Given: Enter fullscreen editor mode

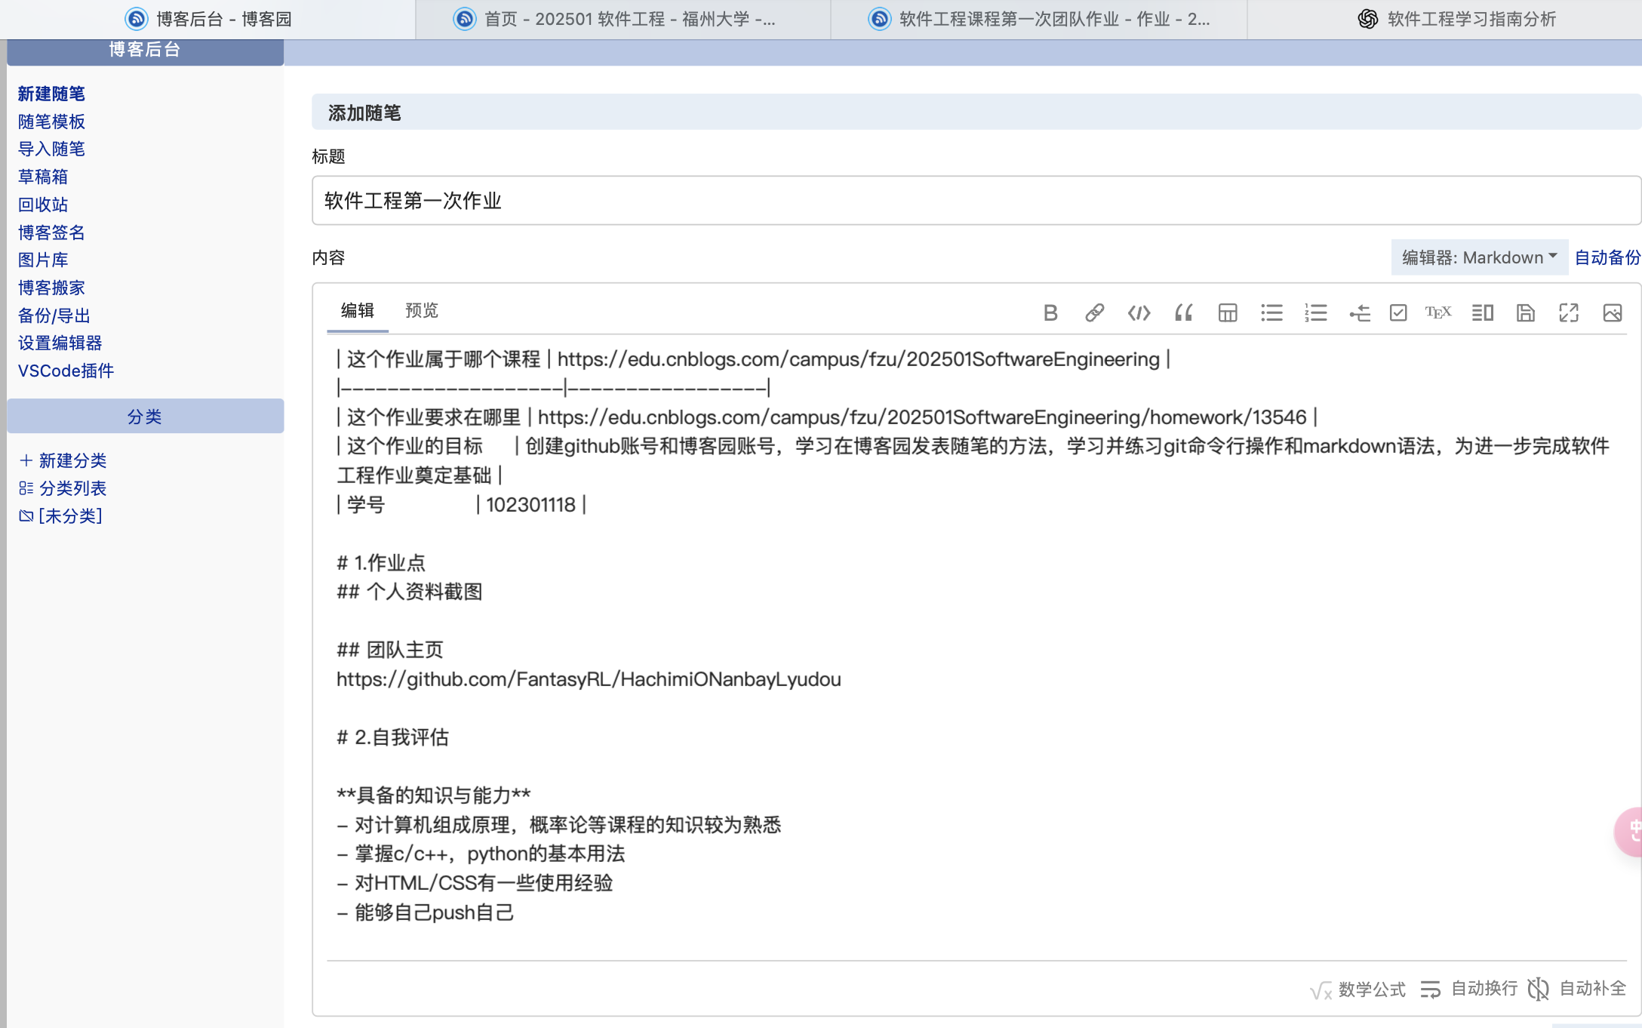Looking at the screenshot, I should (x=1569, y=312).
